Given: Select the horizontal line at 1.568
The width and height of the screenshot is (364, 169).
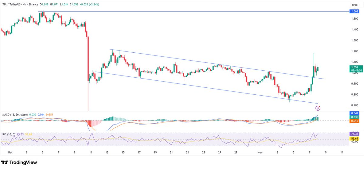Looking at the screenshot, I should (x=183, y=11).
